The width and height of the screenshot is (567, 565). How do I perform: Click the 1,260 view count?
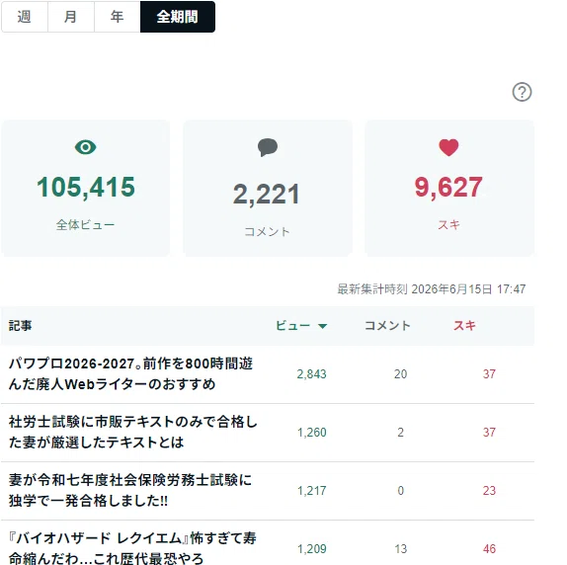(311, 433)
